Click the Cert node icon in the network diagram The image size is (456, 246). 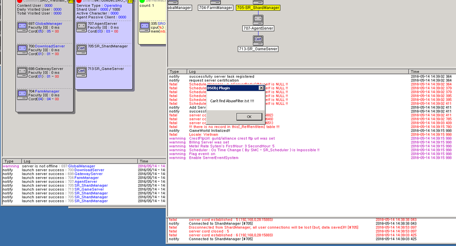[x=258, y=40]
